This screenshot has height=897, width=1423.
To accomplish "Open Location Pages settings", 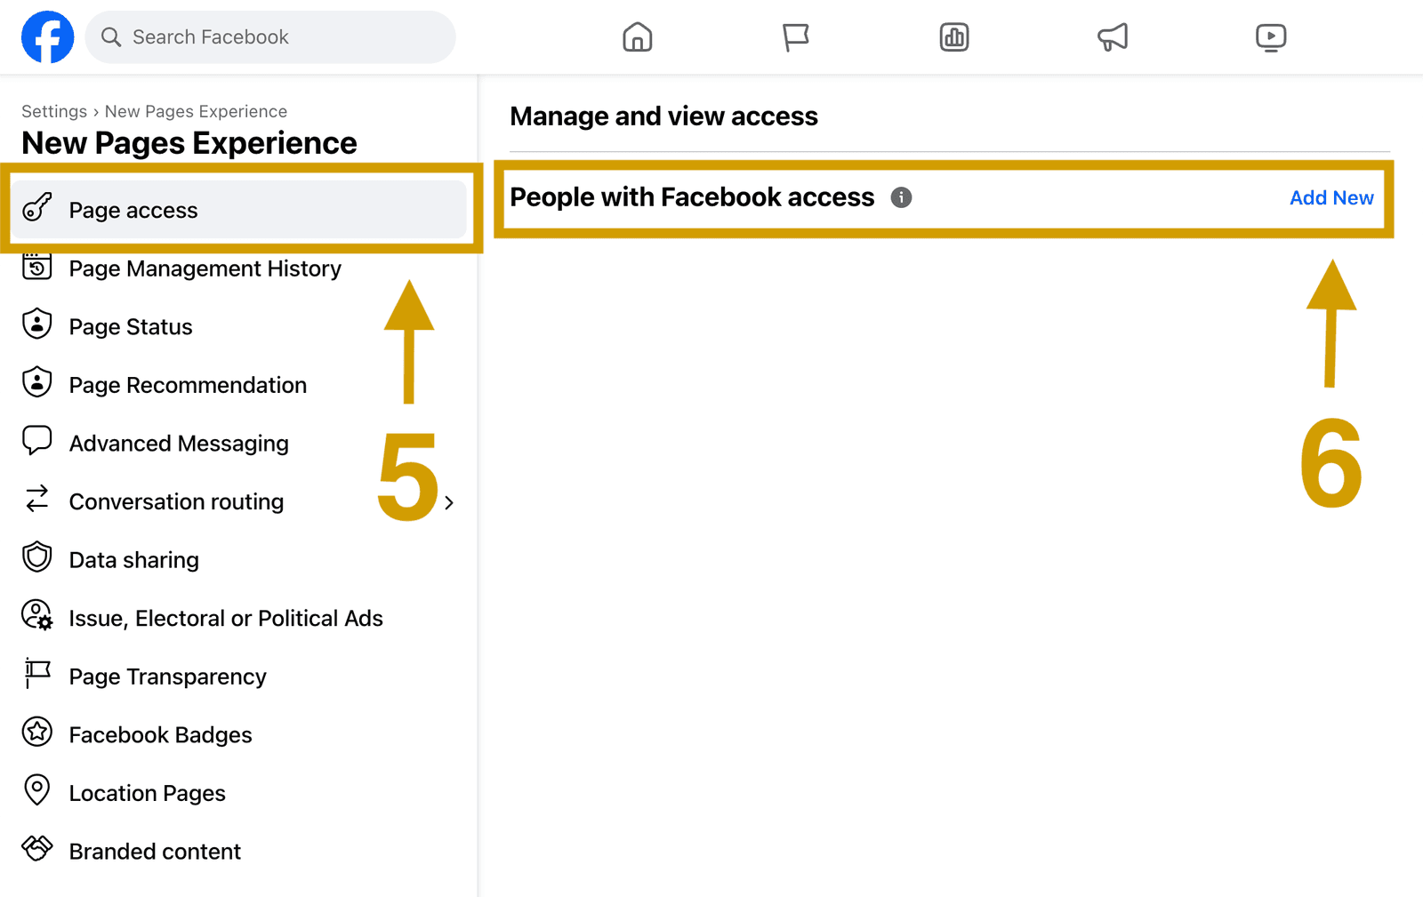I will [147, 793].
